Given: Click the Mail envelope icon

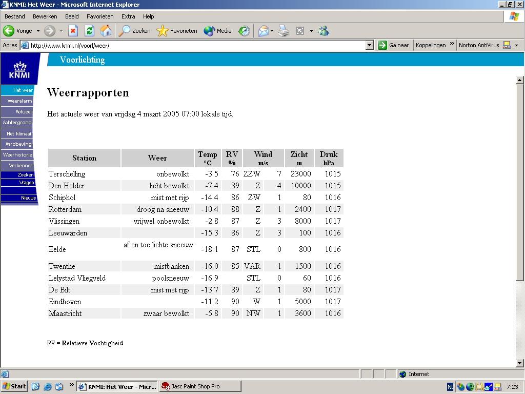Looking at the screenshot, I should click(264, 31).
